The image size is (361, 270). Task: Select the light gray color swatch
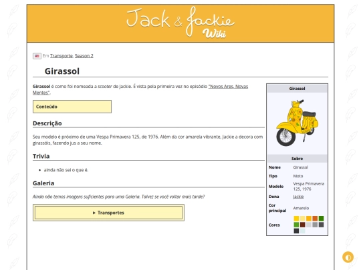(x=309, y=225)
